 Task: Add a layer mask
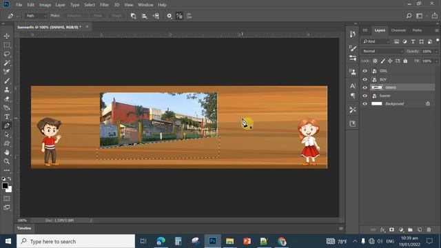tap(391, 229)
